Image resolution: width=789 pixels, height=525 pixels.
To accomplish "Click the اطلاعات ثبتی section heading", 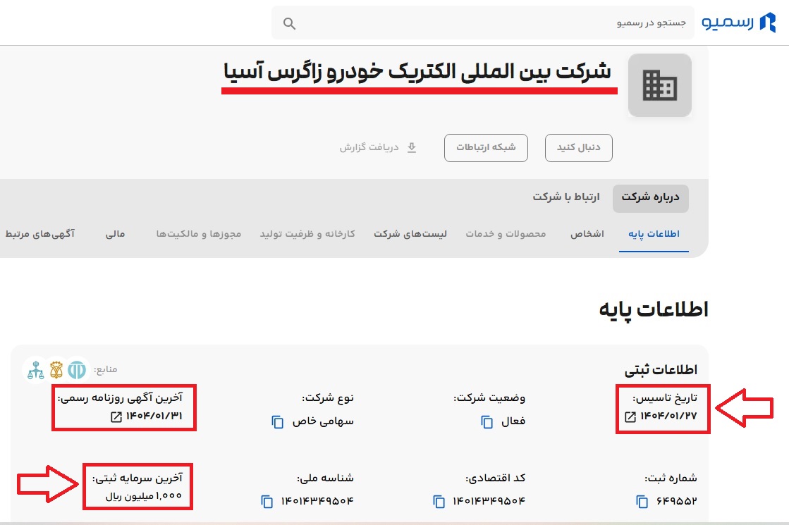I will (x=661, y=370).
